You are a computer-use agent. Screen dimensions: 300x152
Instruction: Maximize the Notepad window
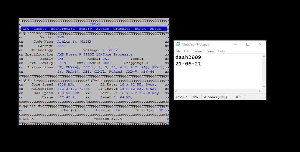point(248,45)
